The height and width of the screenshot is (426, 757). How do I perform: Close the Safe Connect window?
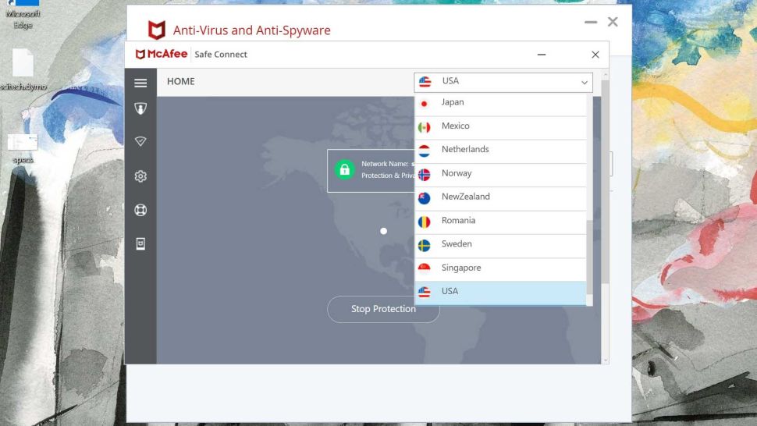[595, 55]
